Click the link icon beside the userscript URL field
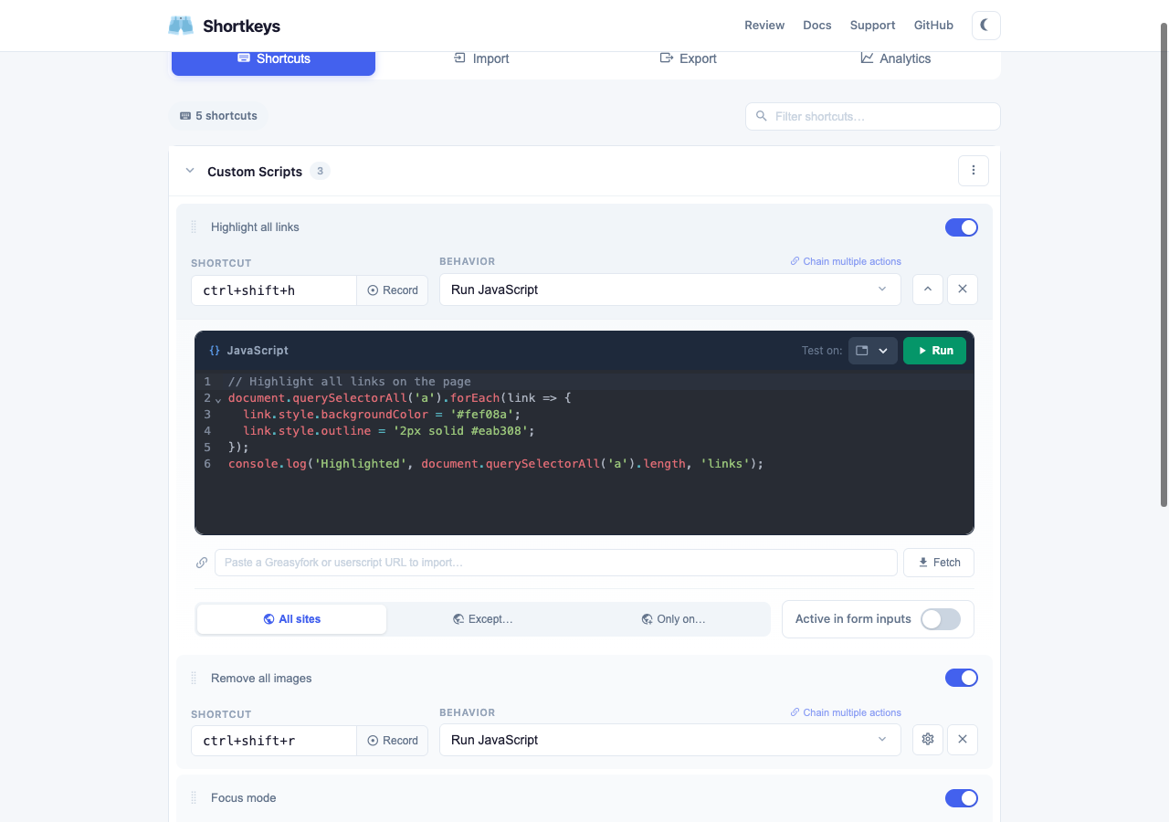This screenshot has height=822, width=1169. click(202, 563)
